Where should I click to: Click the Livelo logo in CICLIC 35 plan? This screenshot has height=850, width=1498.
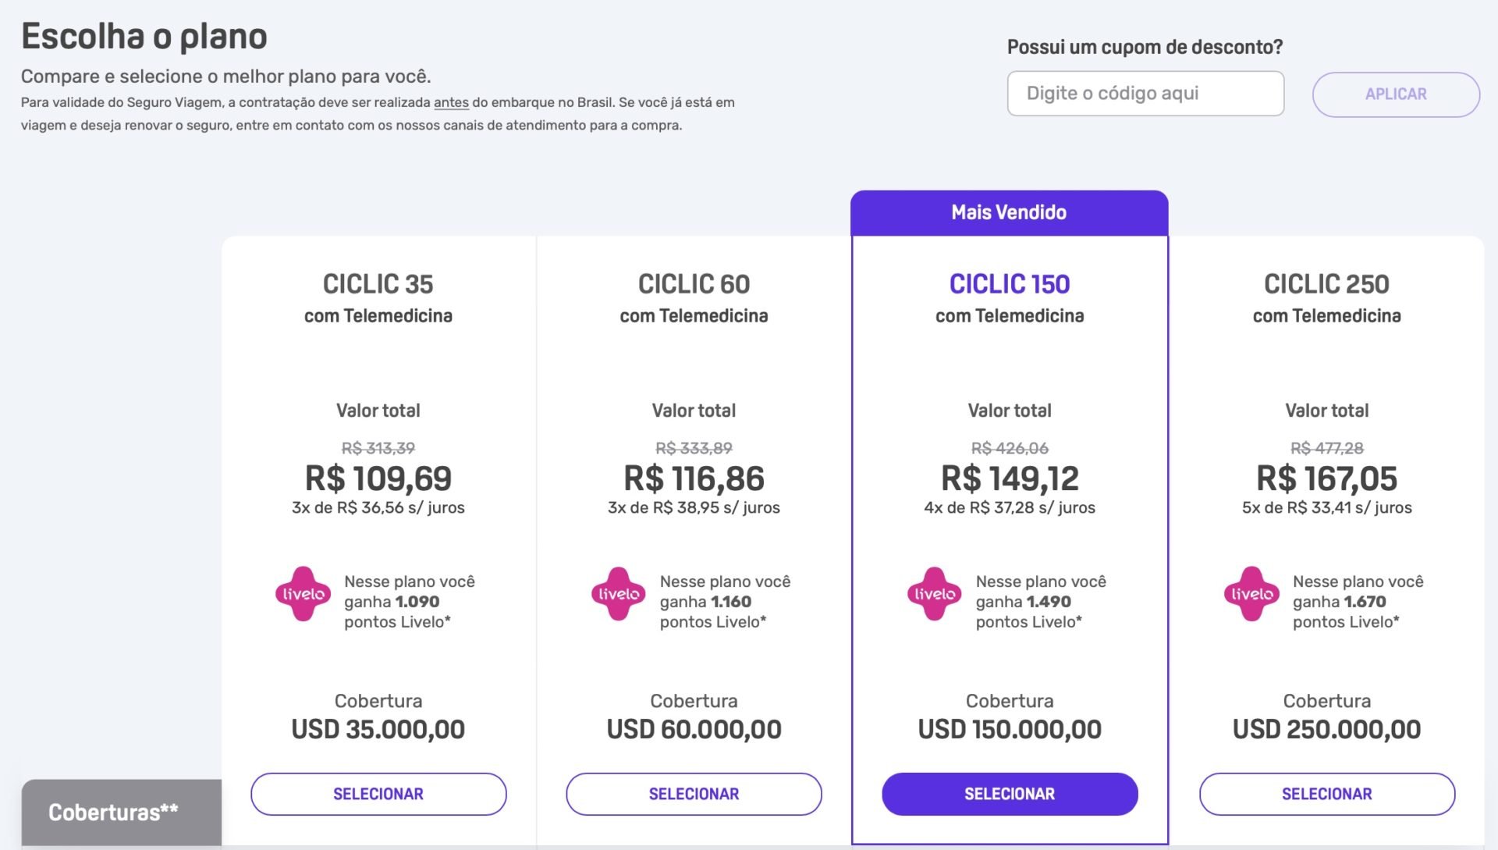(x=304, y=594)
